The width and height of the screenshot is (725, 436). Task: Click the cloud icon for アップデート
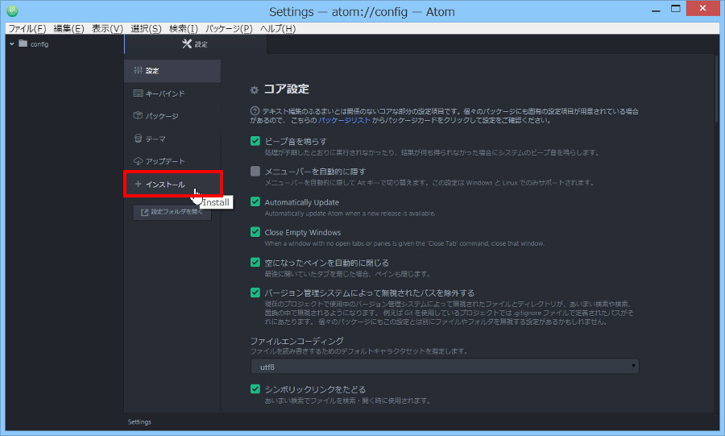pos(138,161)
